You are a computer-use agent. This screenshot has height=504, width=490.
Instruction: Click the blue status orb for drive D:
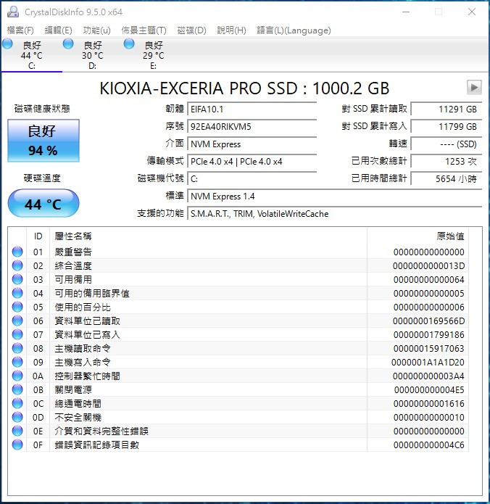click(68, 44)
